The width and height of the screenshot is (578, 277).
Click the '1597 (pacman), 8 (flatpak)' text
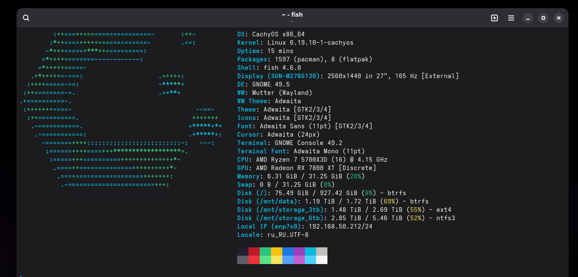click(324, 59)
